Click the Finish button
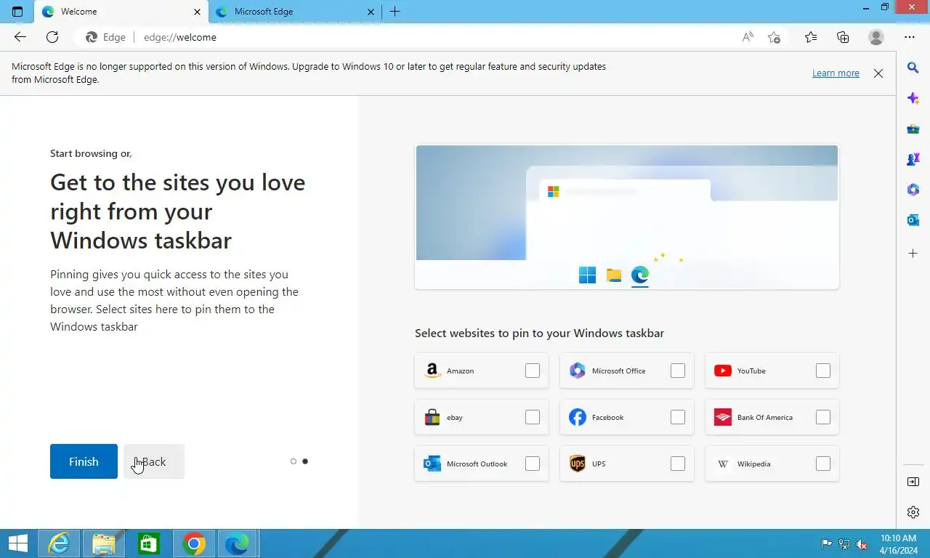 (x=84, y=461)
